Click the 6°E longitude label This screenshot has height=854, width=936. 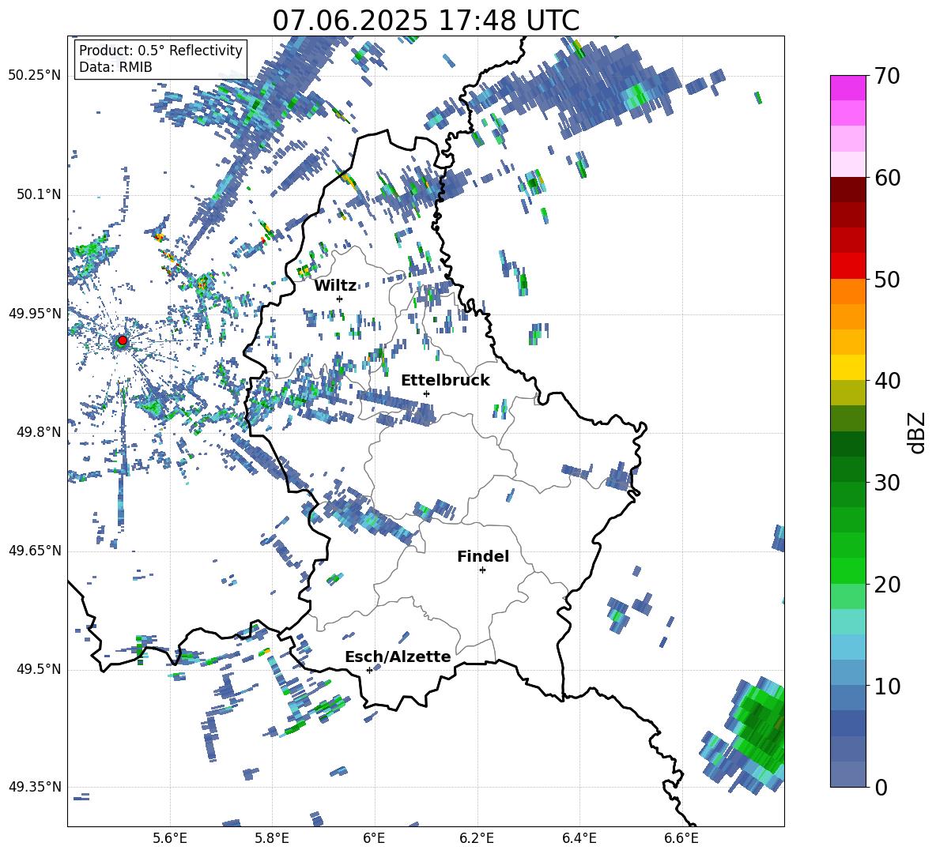pyautogui.click(x=374, y=838)
